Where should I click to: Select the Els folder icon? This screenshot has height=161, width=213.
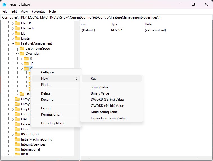click(17, 33)
